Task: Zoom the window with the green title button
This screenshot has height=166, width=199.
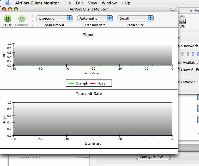Action: pyautogui.click(x=16, y=9)
